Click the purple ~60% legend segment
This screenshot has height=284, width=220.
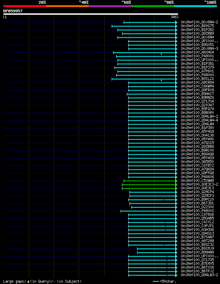(110, 6)
